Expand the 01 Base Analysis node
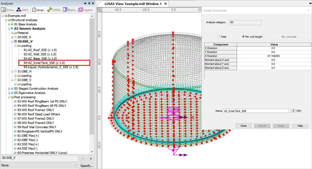This screenshot has width=312, height=169. 8,24
